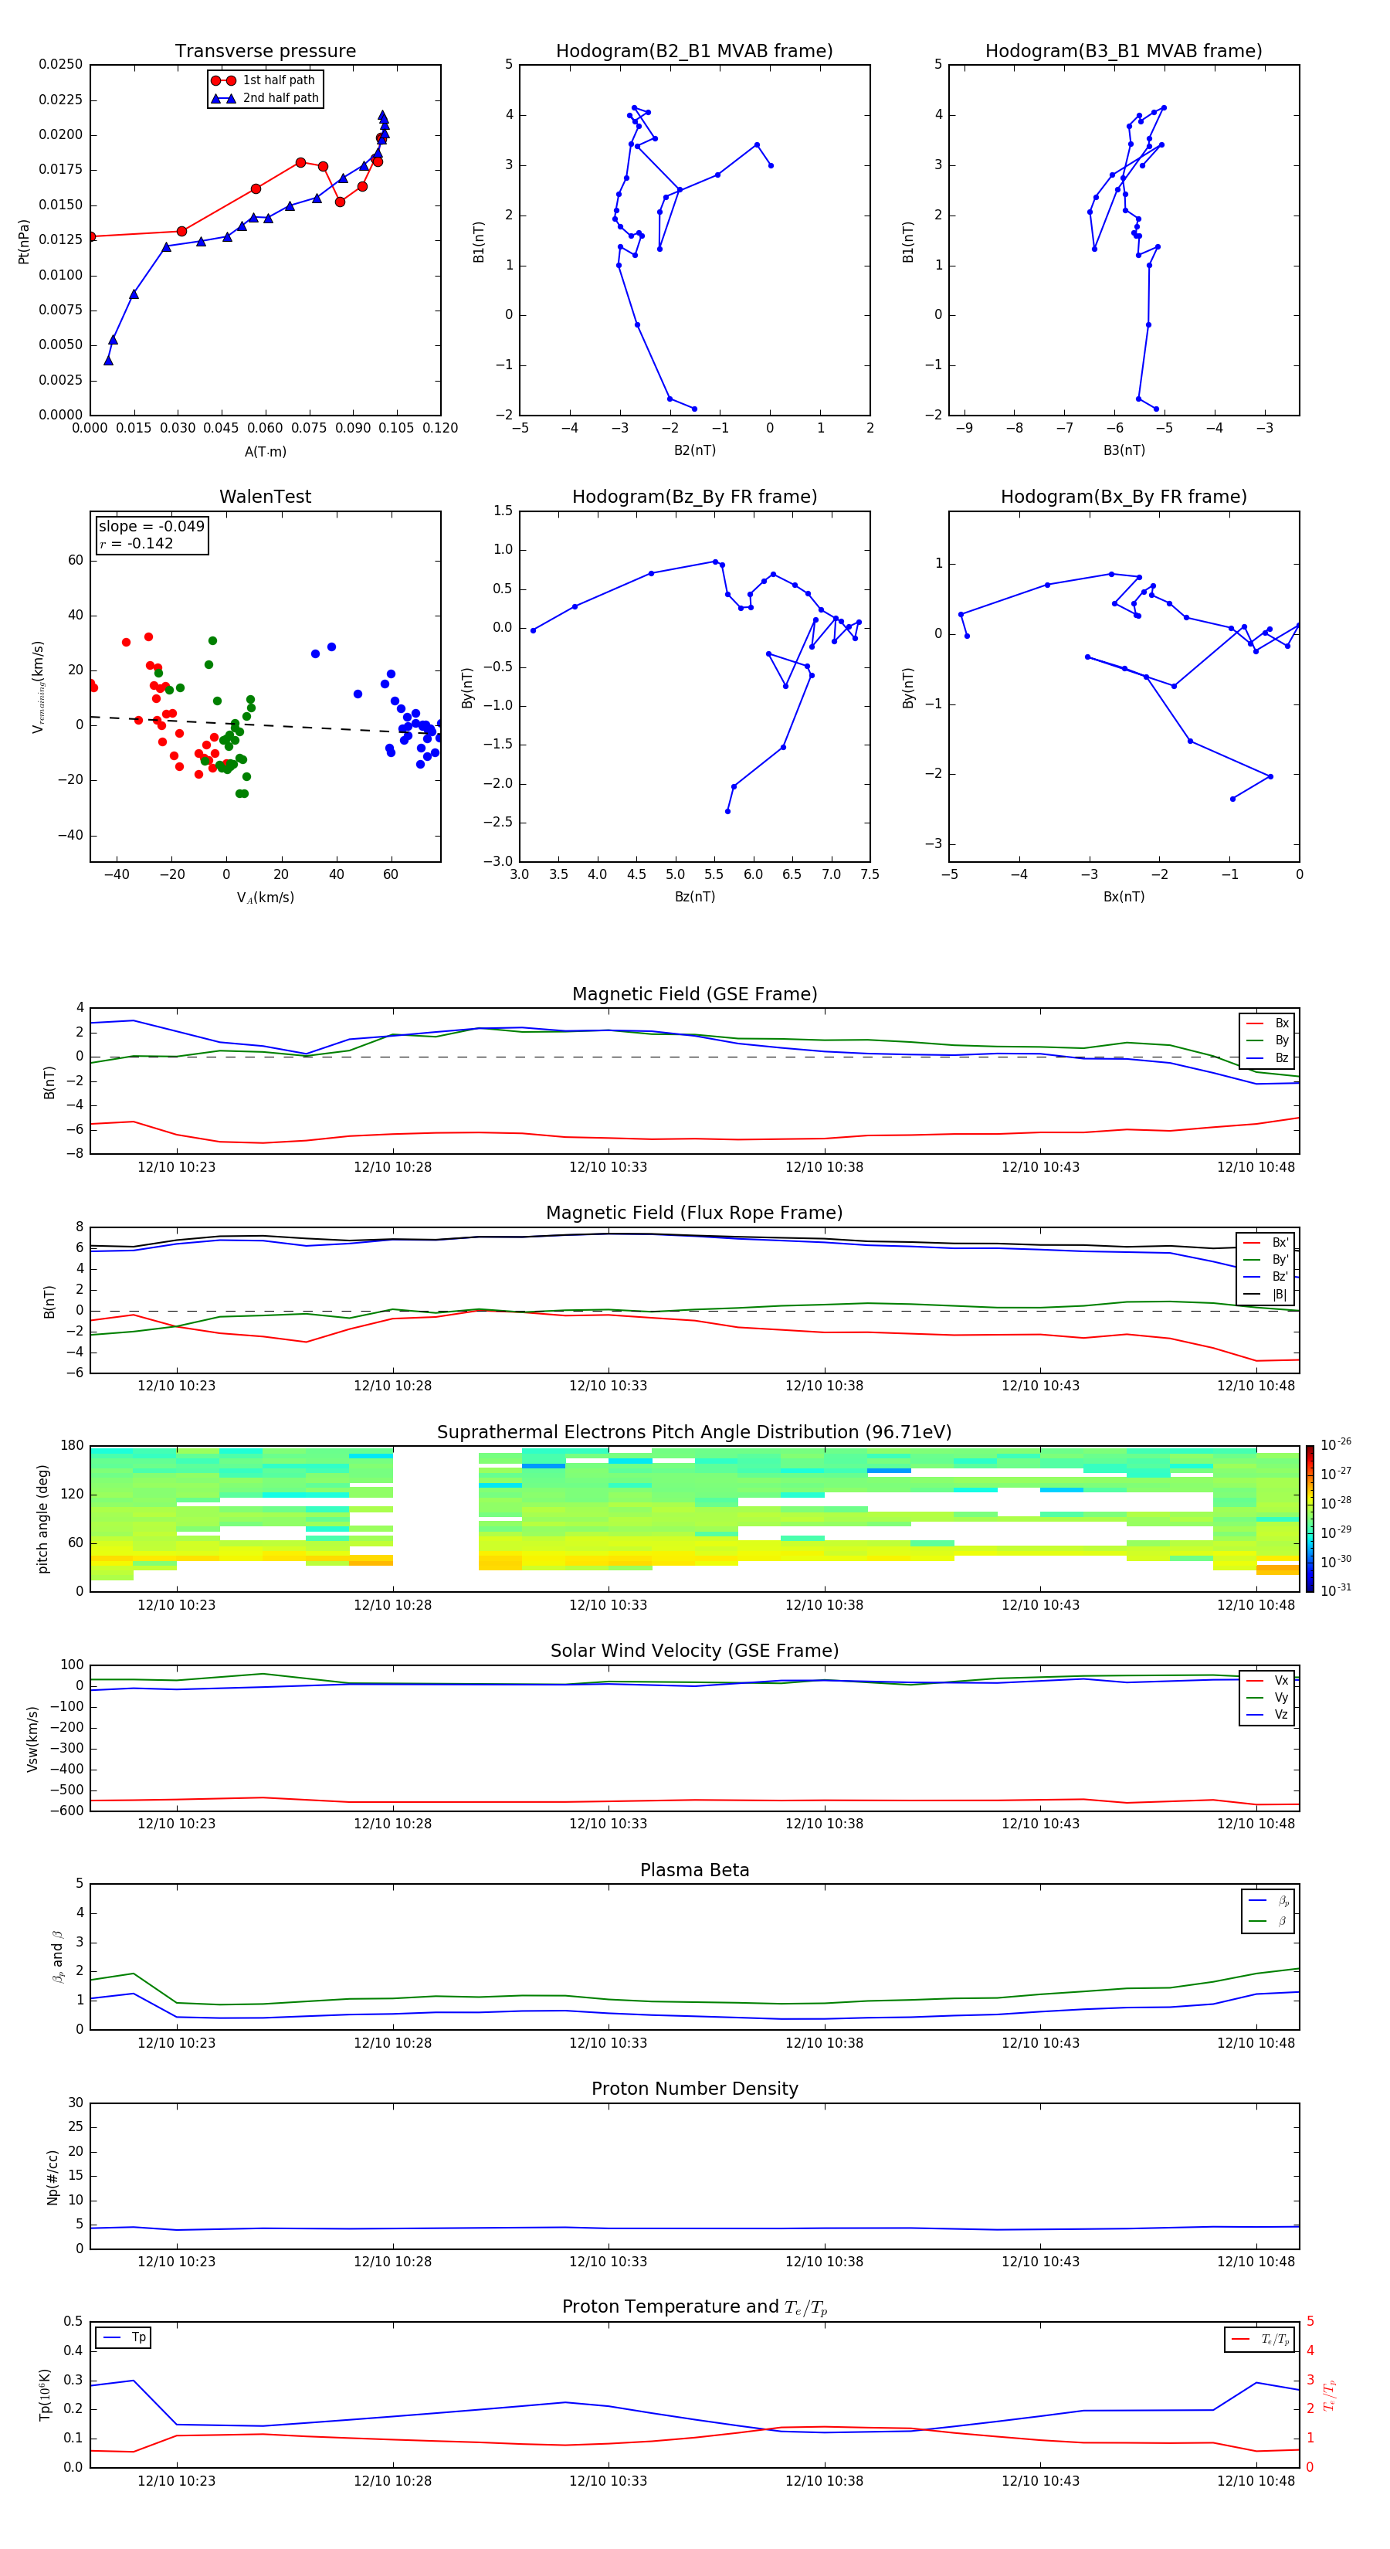Viewport: 1390px width, 2549px height.
Task: Select the green 'Vy' legend entry
Action: [x=1267, y=1697]
